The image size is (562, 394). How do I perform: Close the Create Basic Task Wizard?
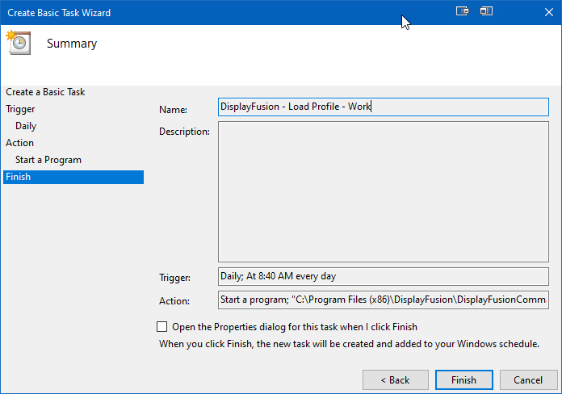[x=549, y=12]
